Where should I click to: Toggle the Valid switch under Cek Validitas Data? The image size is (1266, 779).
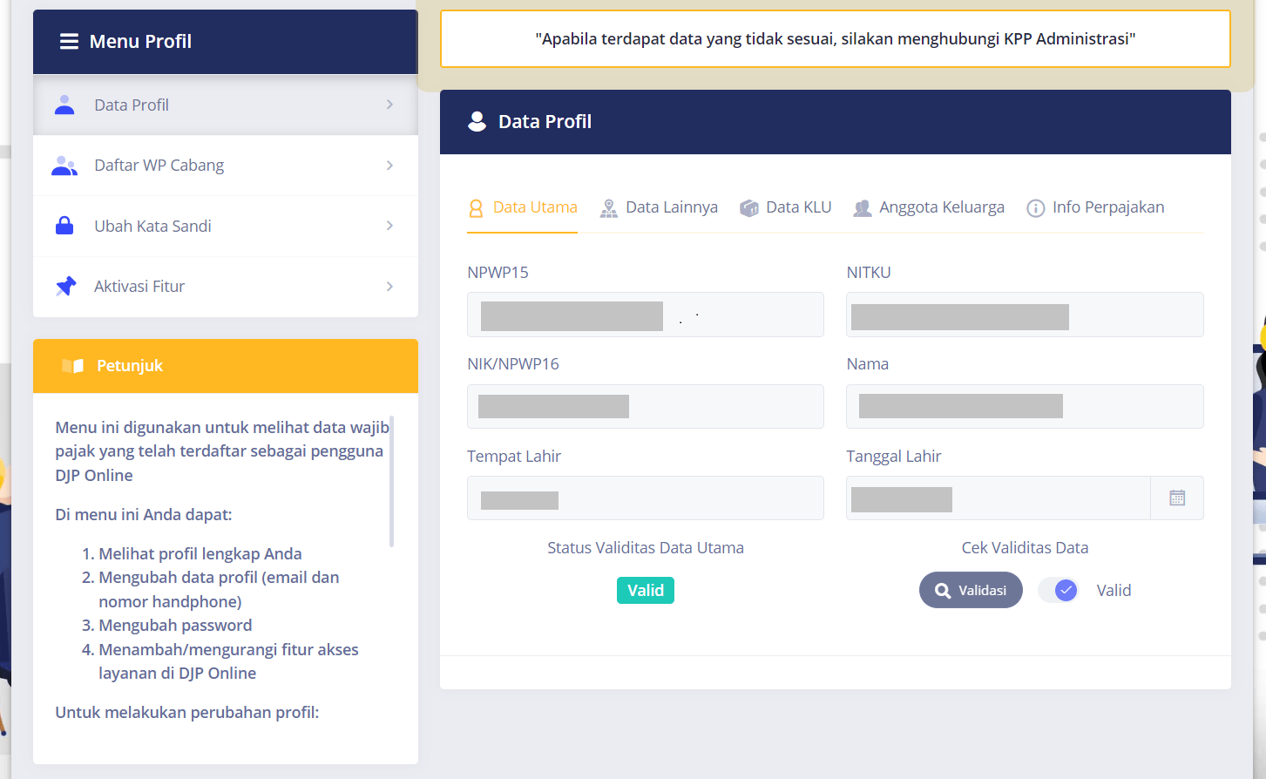pos(1060,591)
